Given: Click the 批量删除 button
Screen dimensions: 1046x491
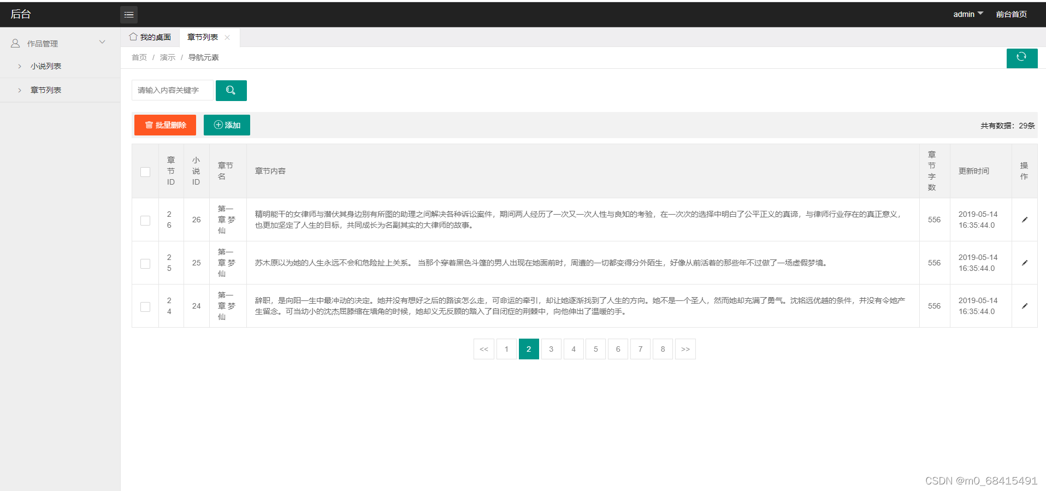Looking at the screenshot, I should pyautogui.click(x=165, y=125).
